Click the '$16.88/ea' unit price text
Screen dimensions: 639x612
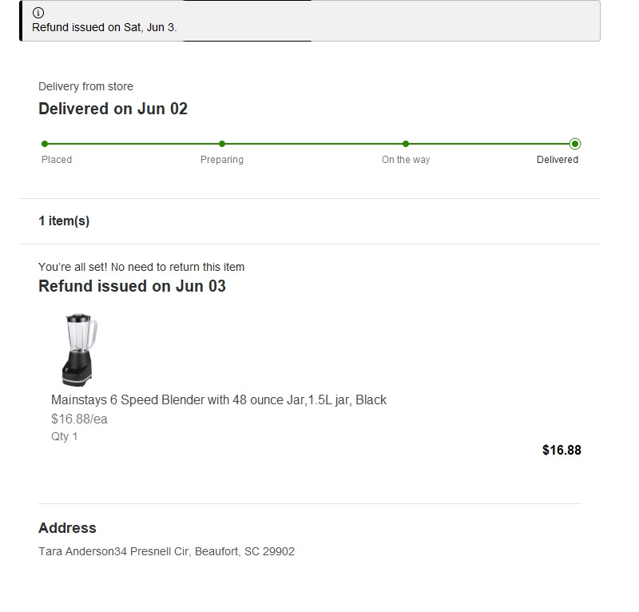click(79, 419)
